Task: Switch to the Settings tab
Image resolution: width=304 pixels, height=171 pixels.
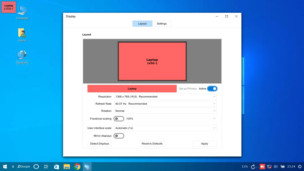Action: 162,23
